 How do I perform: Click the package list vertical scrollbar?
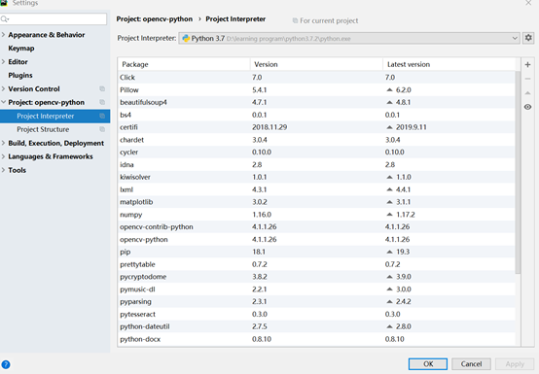point(518,172)
